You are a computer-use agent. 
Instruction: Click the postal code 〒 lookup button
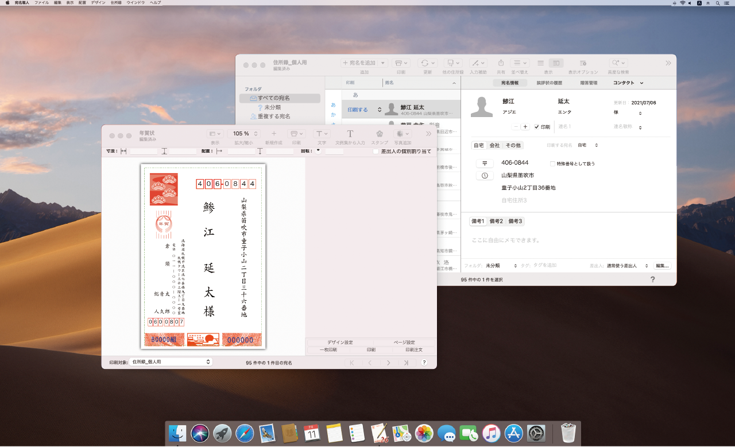(485, 164)
